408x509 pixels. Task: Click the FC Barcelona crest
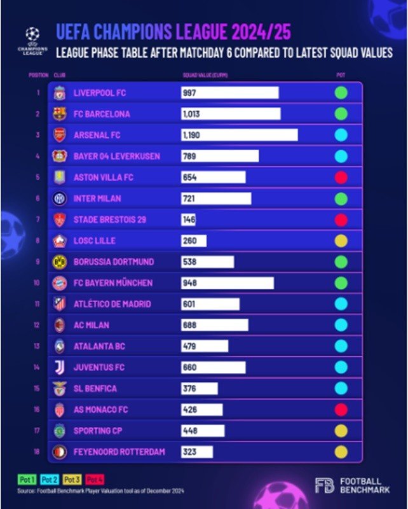tap(60, 114)
